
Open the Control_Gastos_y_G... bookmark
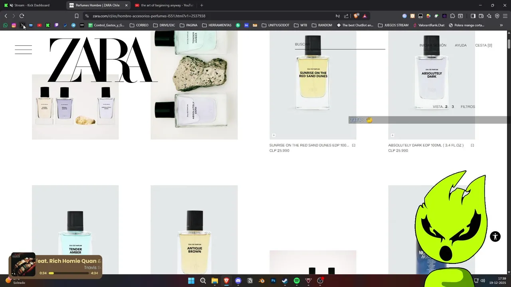(x=106, y=25)
